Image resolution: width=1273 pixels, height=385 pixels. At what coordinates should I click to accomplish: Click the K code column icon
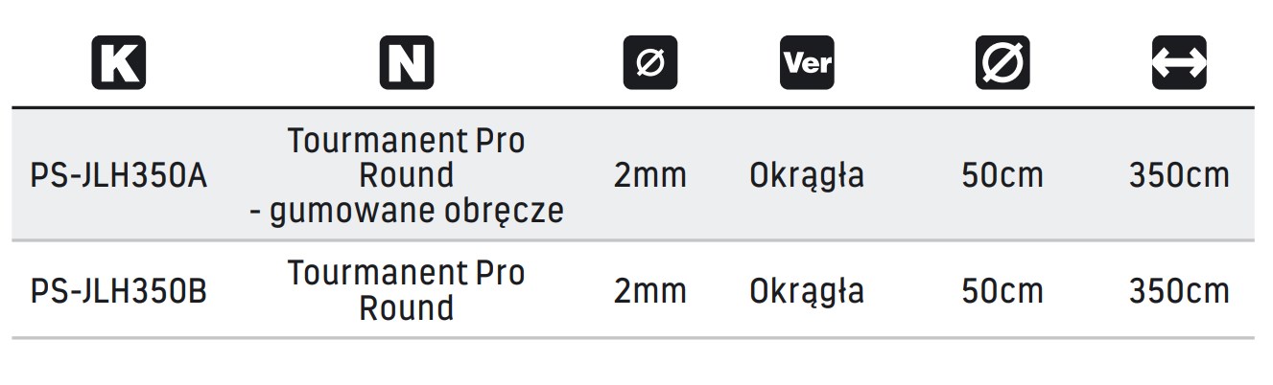pyautogui.click(x=118, y=63)
